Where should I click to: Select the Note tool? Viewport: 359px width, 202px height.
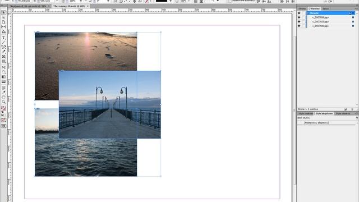point(4,88)
